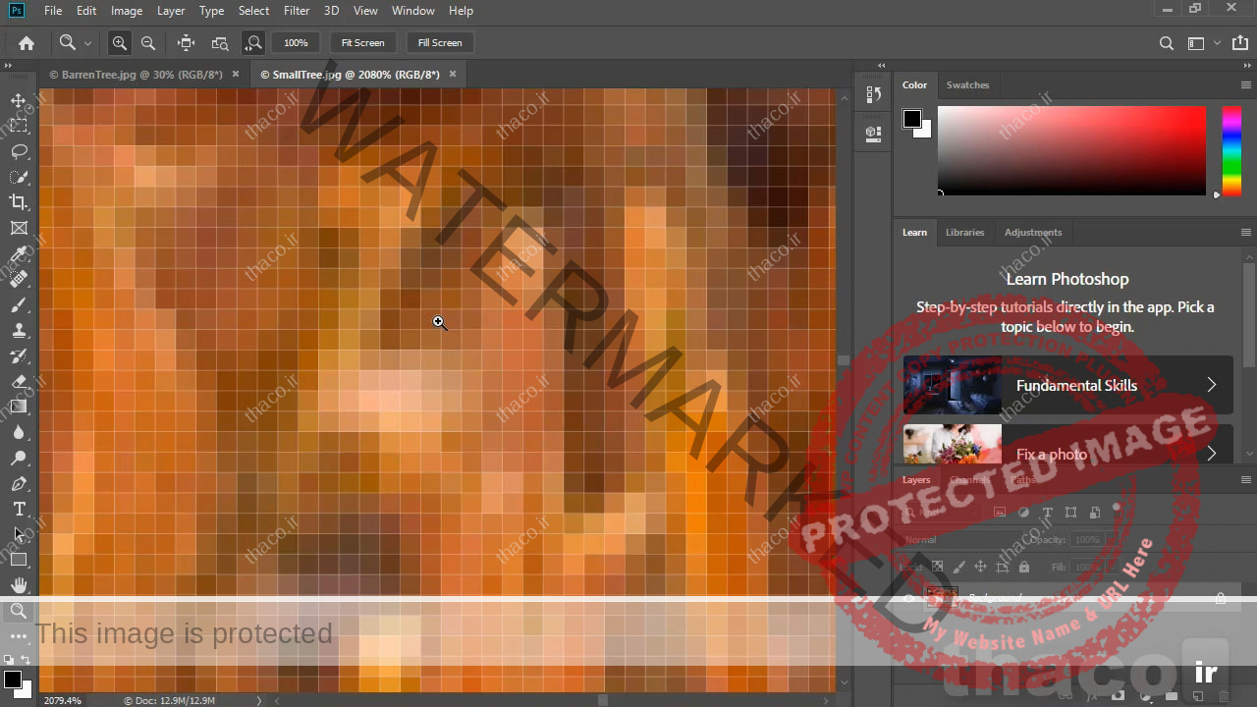Click the 100% zoom button
This screenshot has height=707, width=1257.
[x=296, y=42]
